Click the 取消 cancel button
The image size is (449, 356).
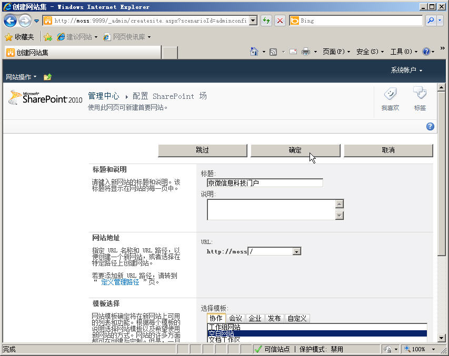tap(388, 150)
